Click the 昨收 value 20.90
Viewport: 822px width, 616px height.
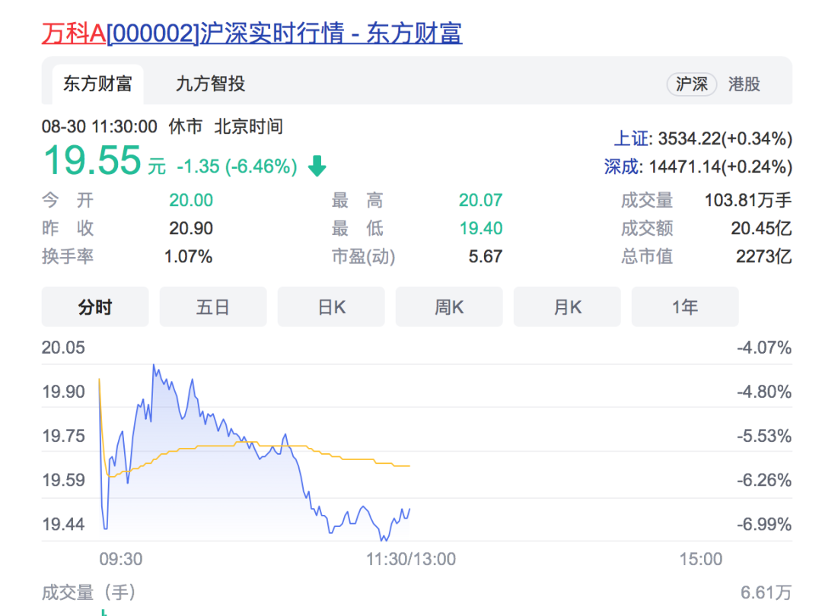click(191, 228)
